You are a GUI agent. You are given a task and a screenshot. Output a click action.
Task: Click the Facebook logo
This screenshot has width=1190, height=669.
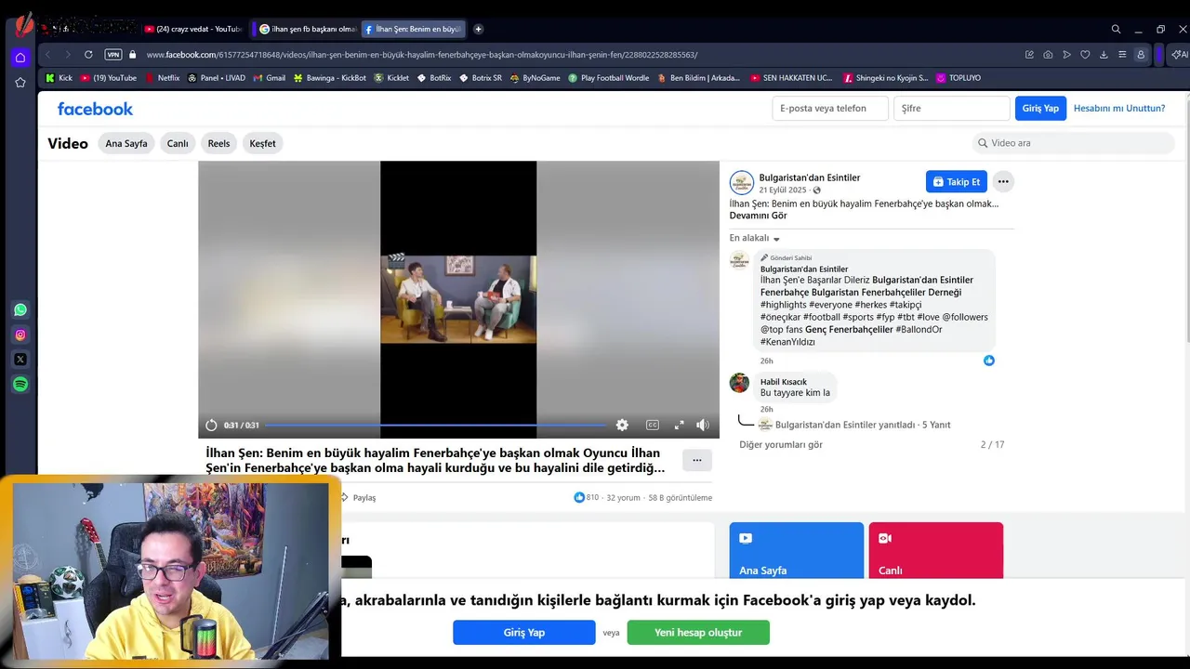[x=95, y=109]
